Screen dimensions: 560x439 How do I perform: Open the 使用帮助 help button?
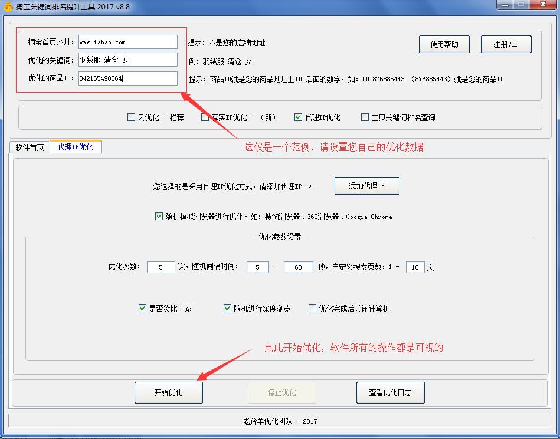pos(444,44)
